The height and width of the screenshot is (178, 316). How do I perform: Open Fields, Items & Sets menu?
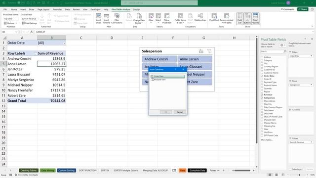180,18
